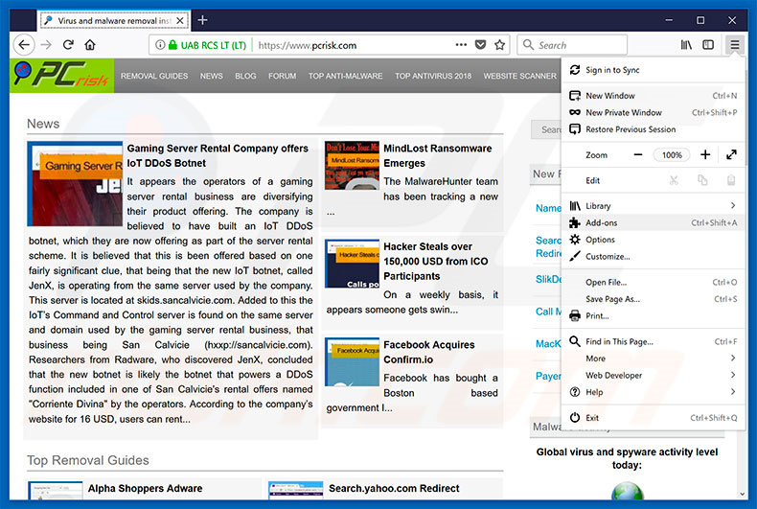The width and height of the screenshot is (757, 509).
Task: Close the Virus and malware removal tab
Action: point(179,21)
